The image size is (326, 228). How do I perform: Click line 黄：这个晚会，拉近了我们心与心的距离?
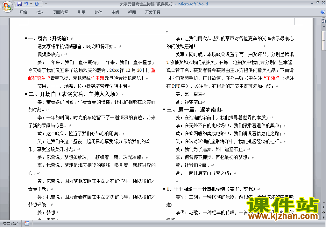79,133
